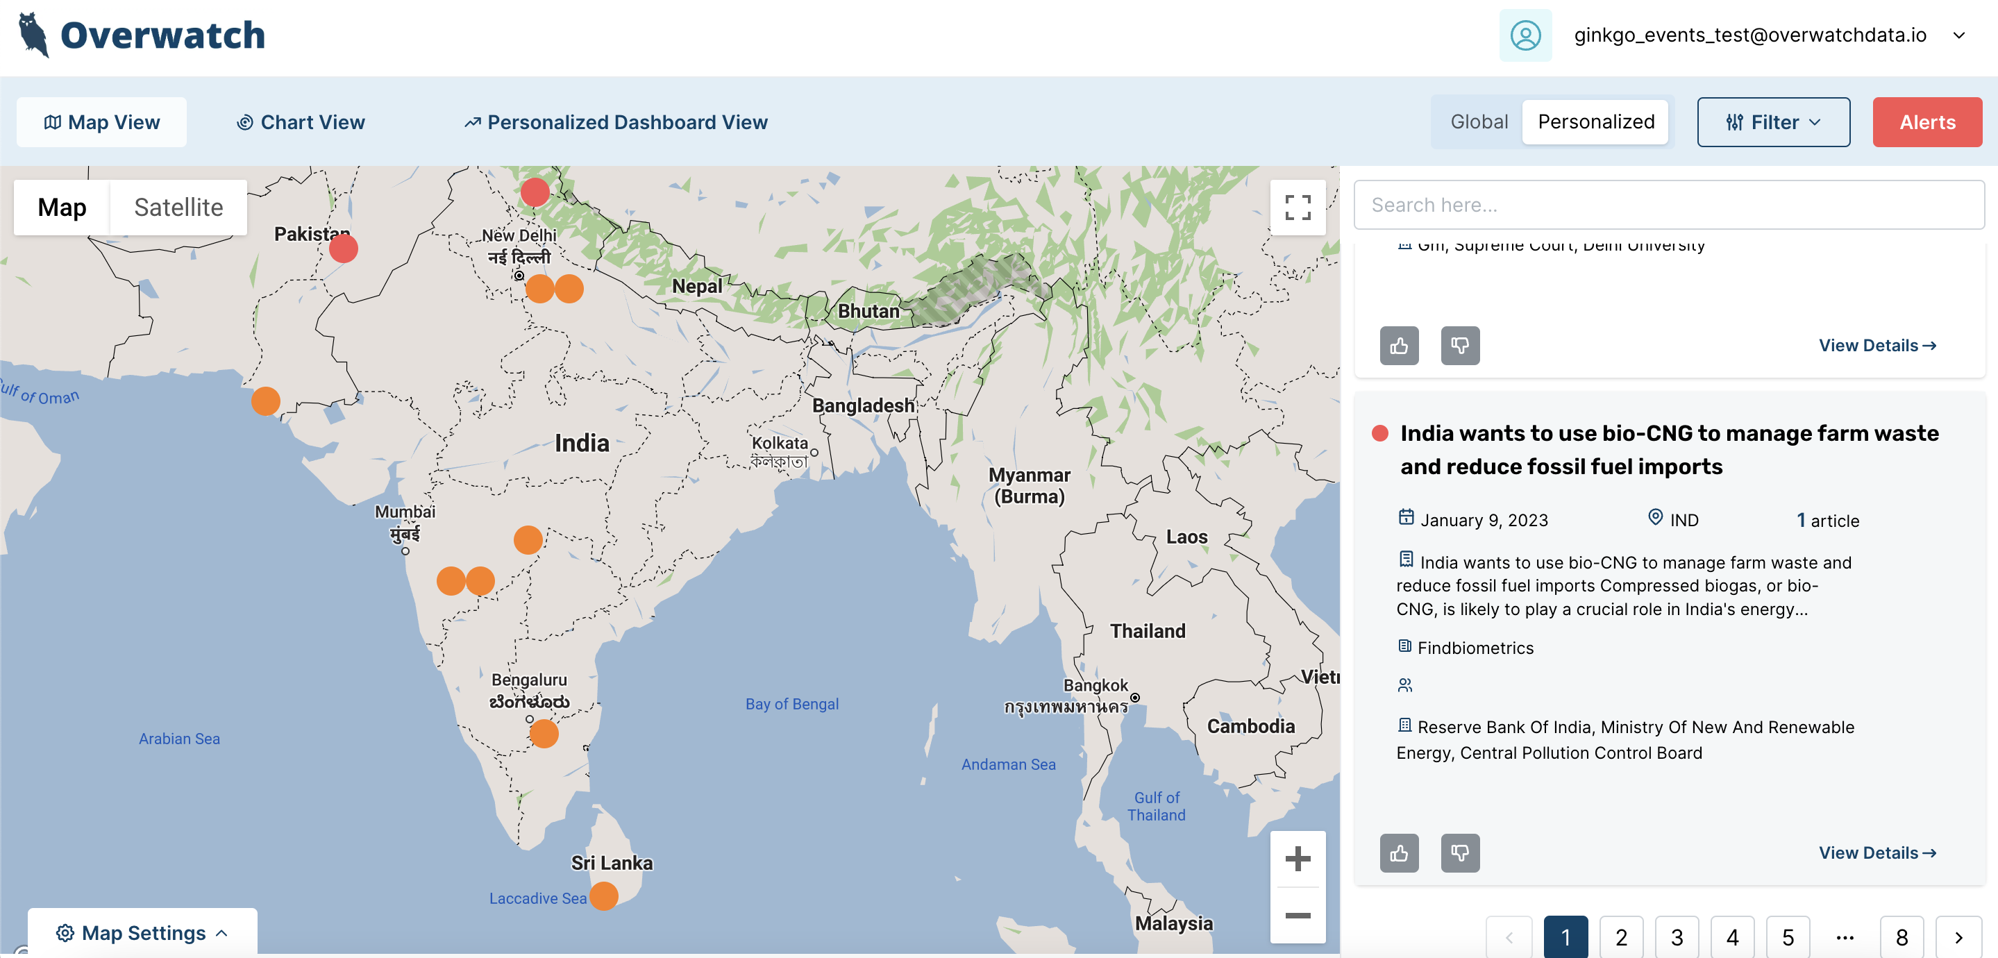The image size is (1998, 958).
Task: Click the thumbs down icon on article
Action: (x=1460, y=852)
